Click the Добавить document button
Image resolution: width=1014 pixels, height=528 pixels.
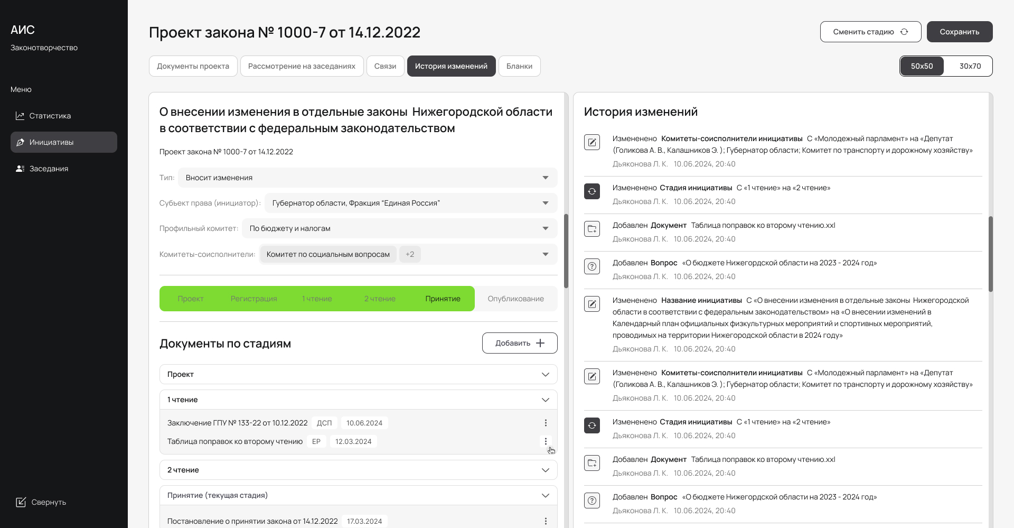[519, 343]
